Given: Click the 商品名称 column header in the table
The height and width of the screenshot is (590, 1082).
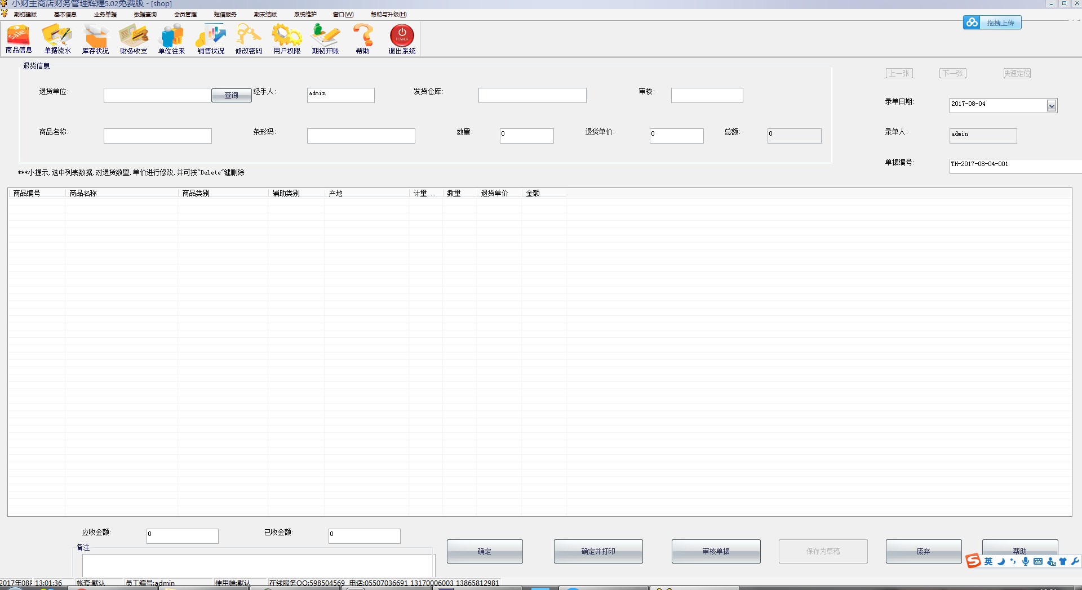Looking at the screenshot, I should pyautogui.click(x=121, y=193).
